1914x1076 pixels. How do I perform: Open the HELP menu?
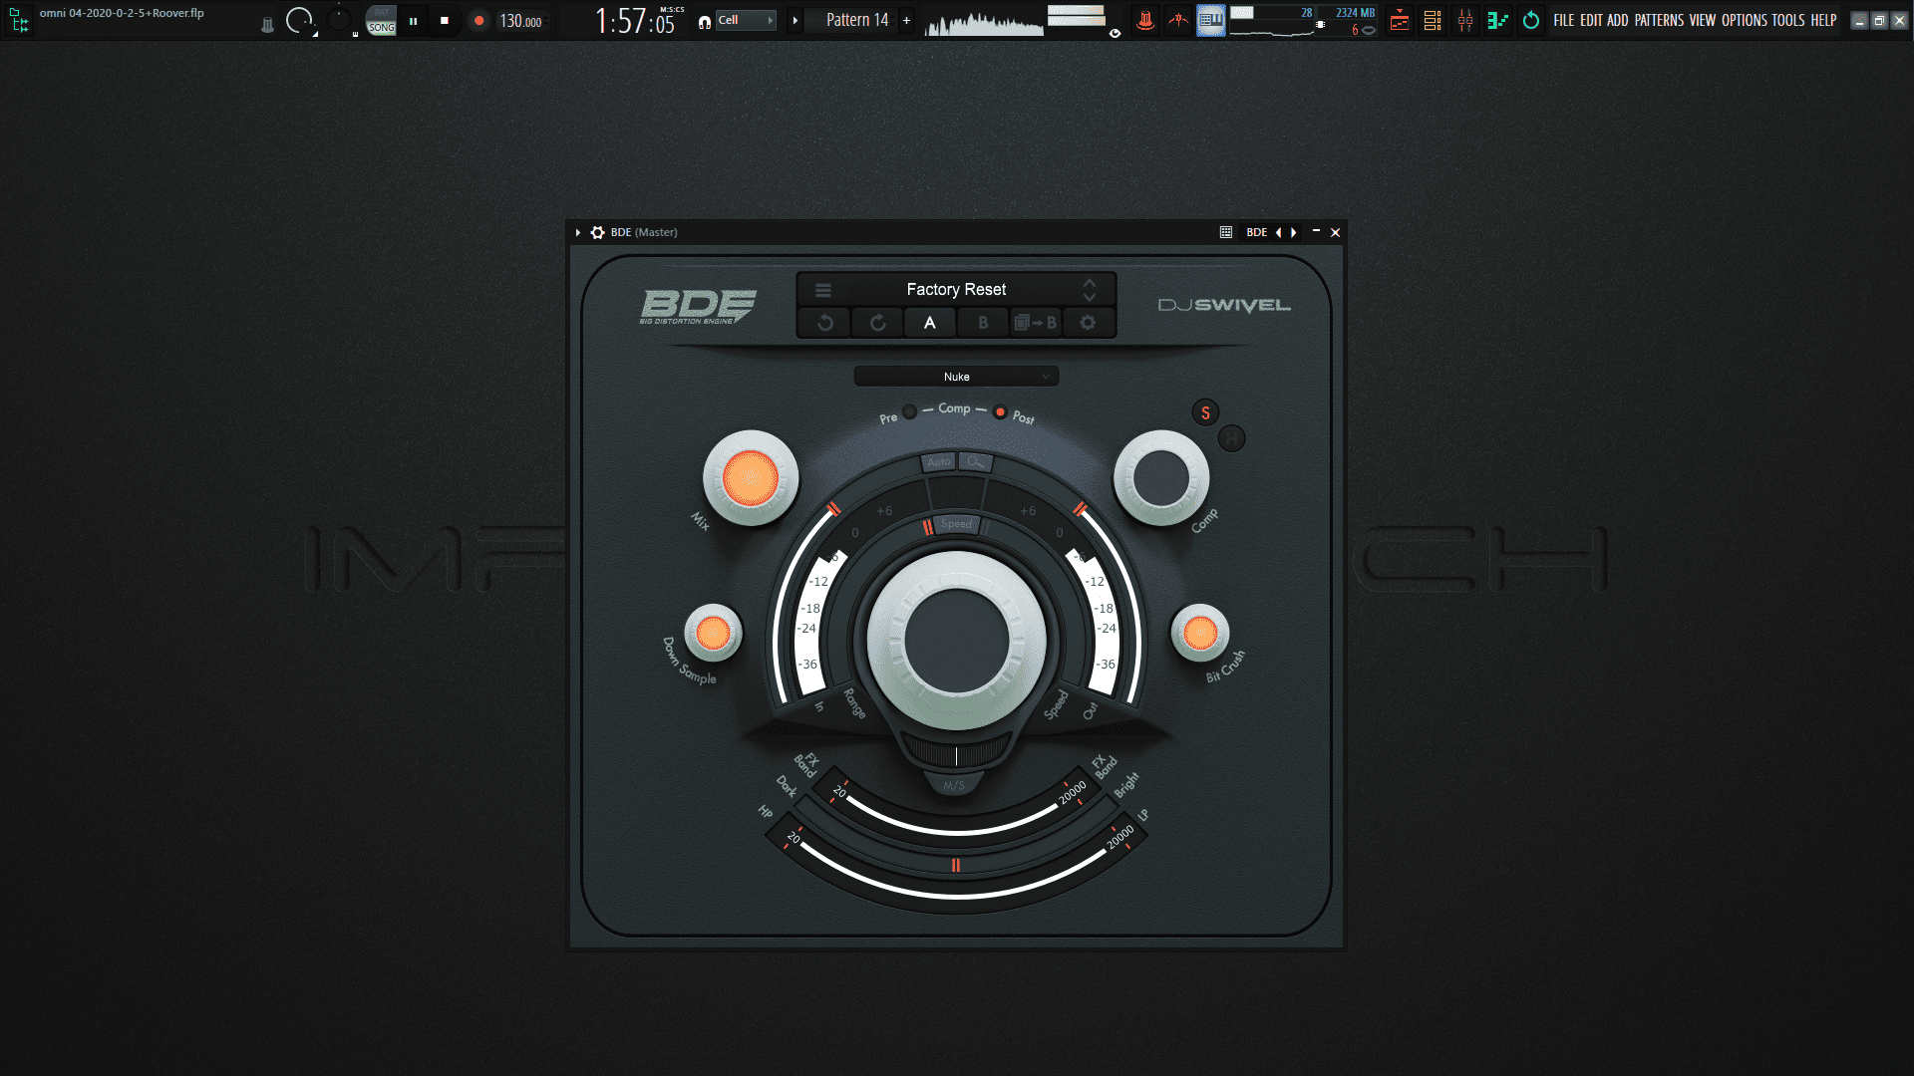pos(1823,20)
